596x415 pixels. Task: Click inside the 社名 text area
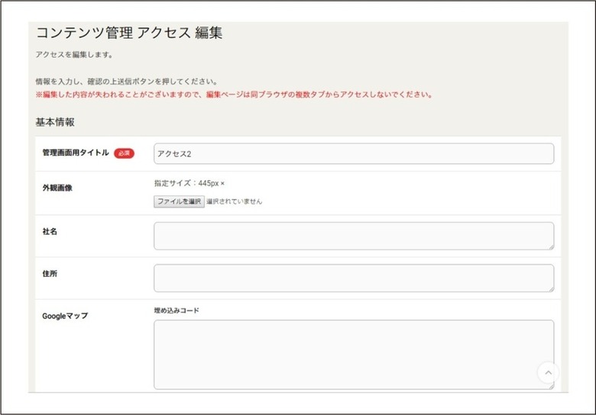pos(354,236)
